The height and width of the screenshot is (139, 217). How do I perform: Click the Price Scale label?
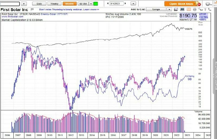(x=200, y=23)
